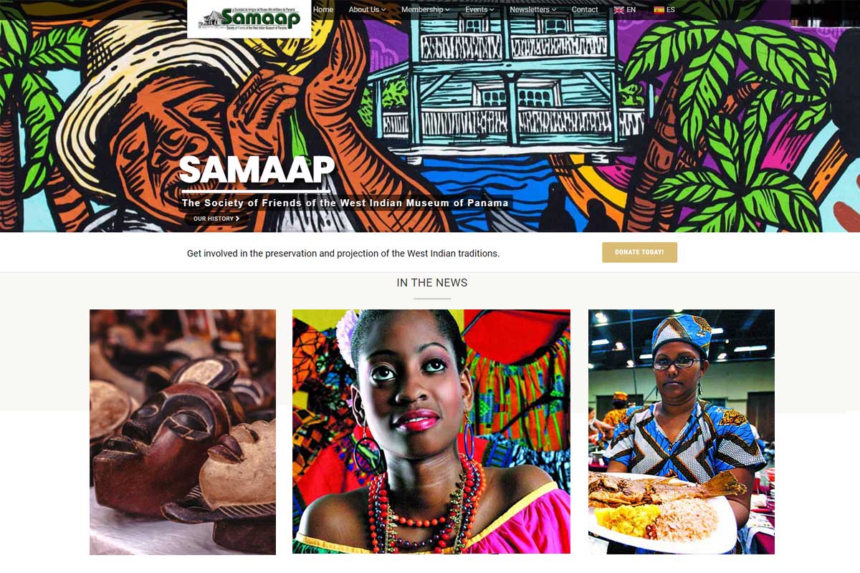Open the Events dropdown menu
This screenshot has width=860, height=573.
480,10
